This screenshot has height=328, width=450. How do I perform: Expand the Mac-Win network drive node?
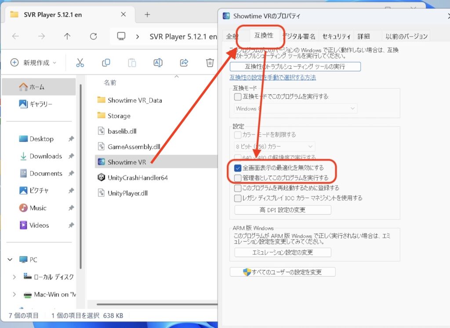point(15,294)
